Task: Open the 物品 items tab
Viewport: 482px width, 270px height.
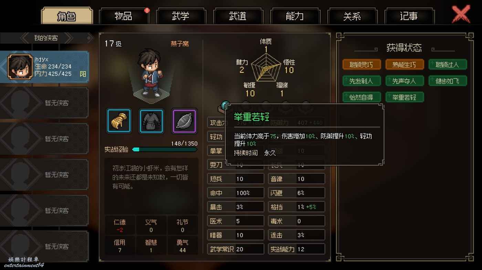Action: tap(124, 16)
